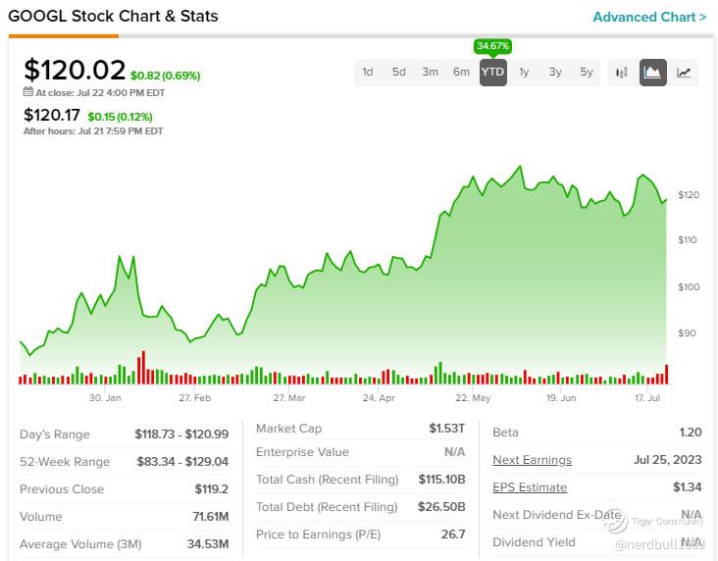Click the Enterprise Value N/A entry

[455, 452]
